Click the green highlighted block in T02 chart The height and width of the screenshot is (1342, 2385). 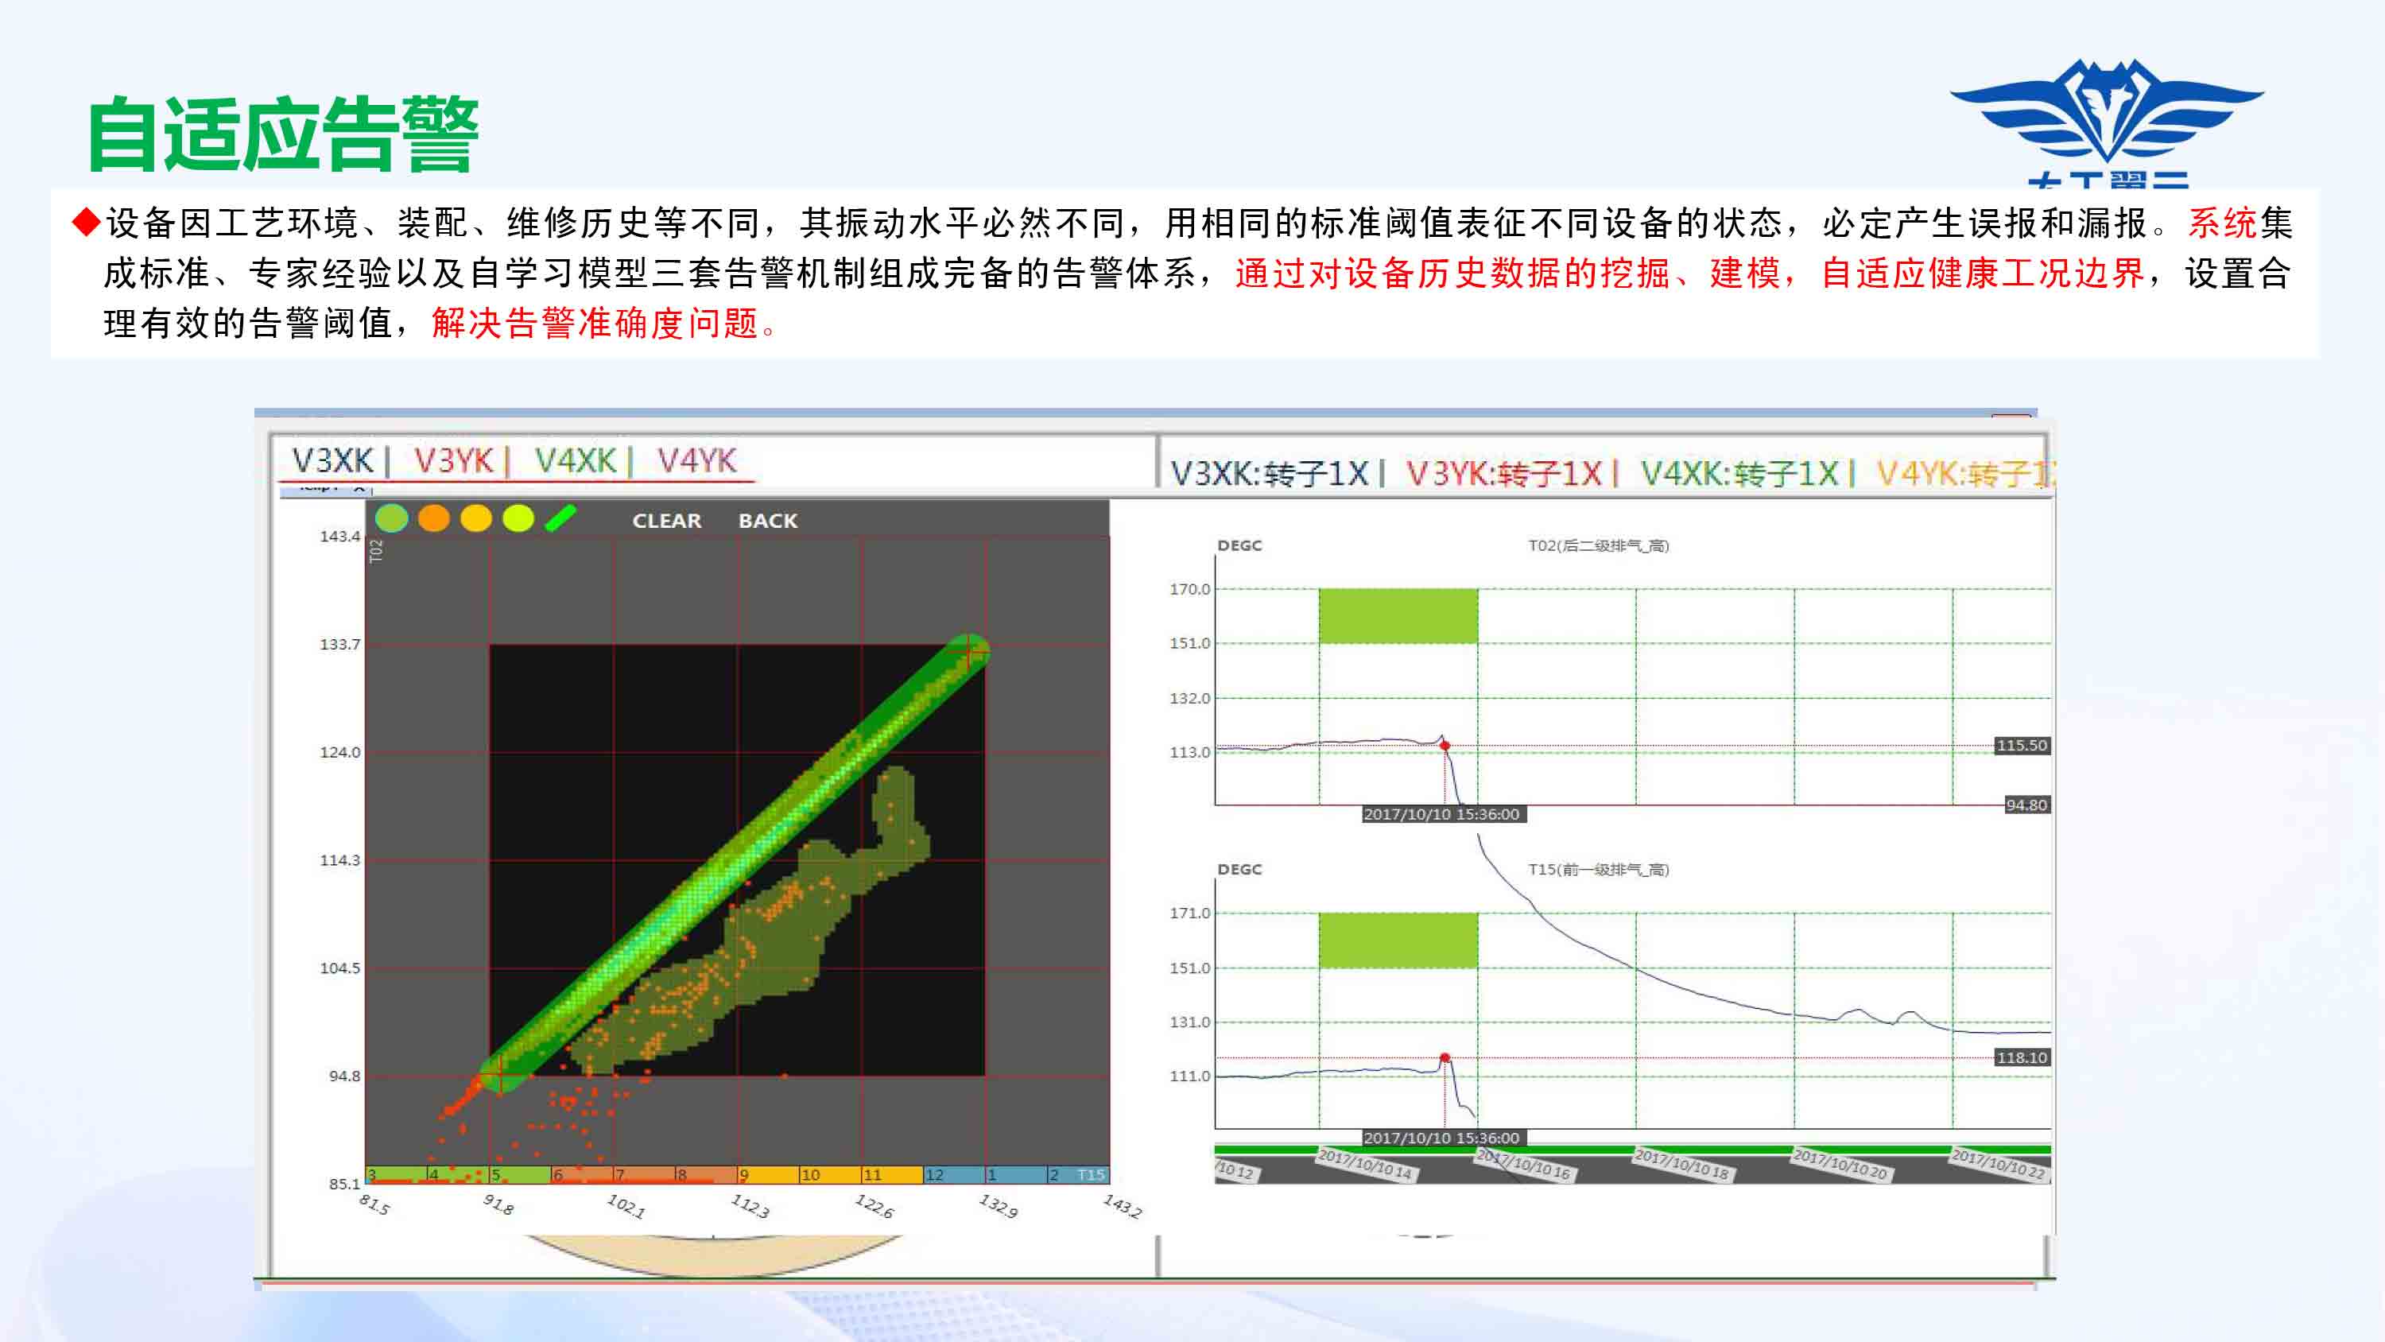point(1398,616)
